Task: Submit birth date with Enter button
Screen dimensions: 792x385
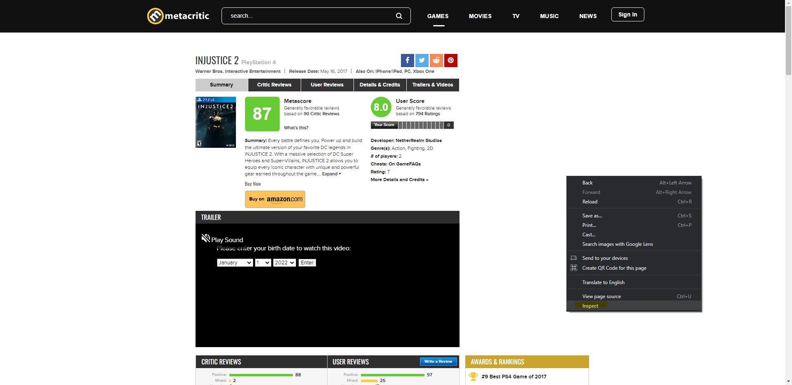Action: point(307,263)
